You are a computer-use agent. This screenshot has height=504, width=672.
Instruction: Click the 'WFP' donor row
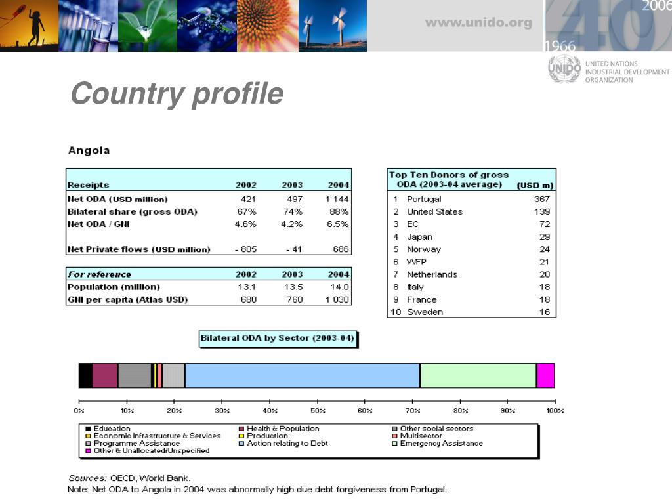pyautogui.click(x=471, y=262)
